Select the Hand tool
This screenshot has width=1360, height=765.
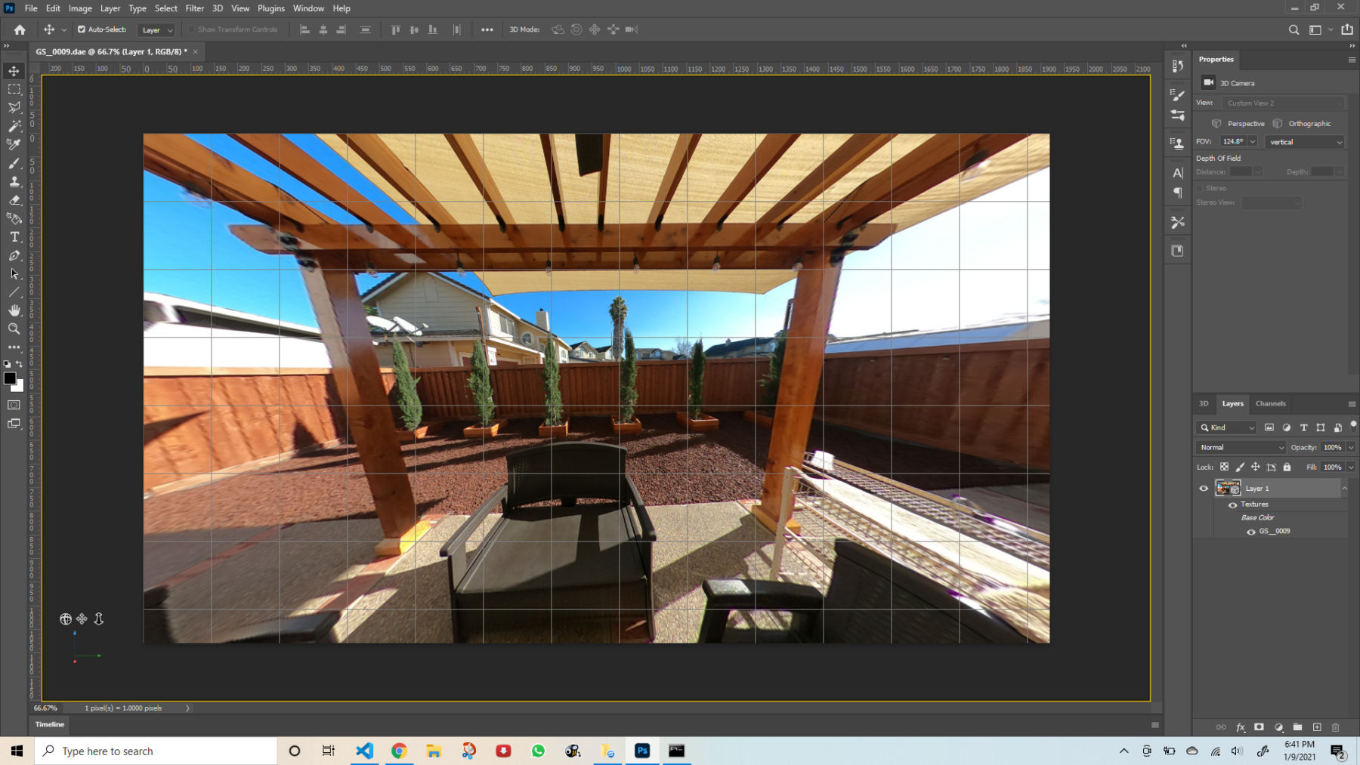pyautogui.click(x=14, y=310)
